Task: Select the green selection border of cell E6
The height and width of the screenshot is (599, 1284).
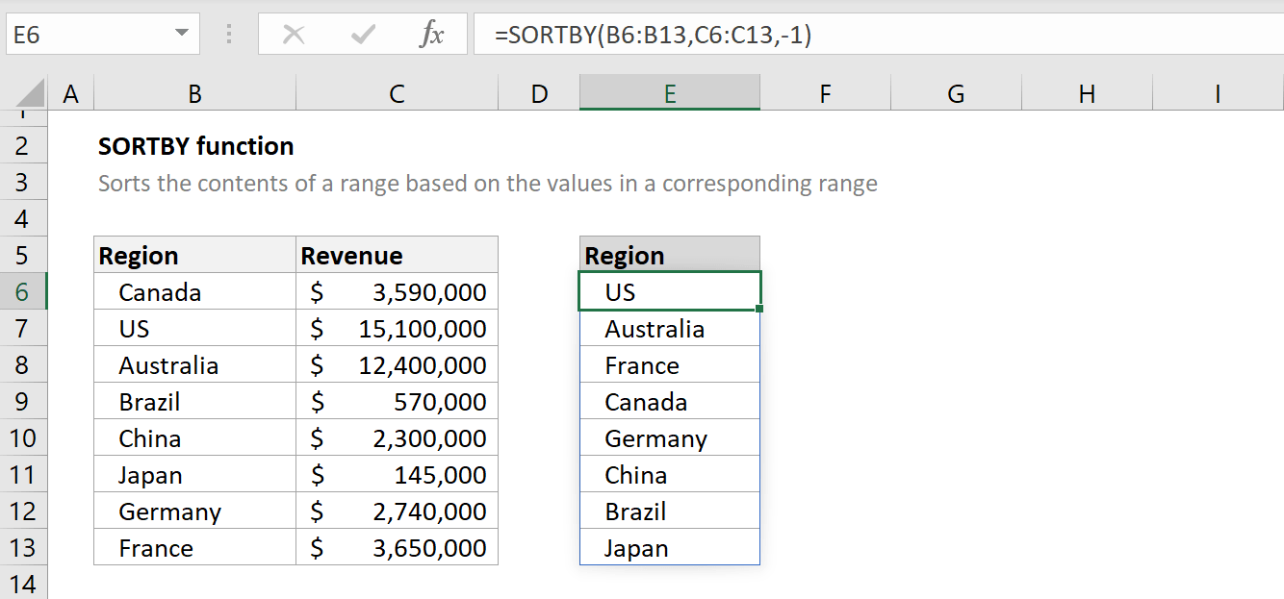Action: (x=669, y=274)
